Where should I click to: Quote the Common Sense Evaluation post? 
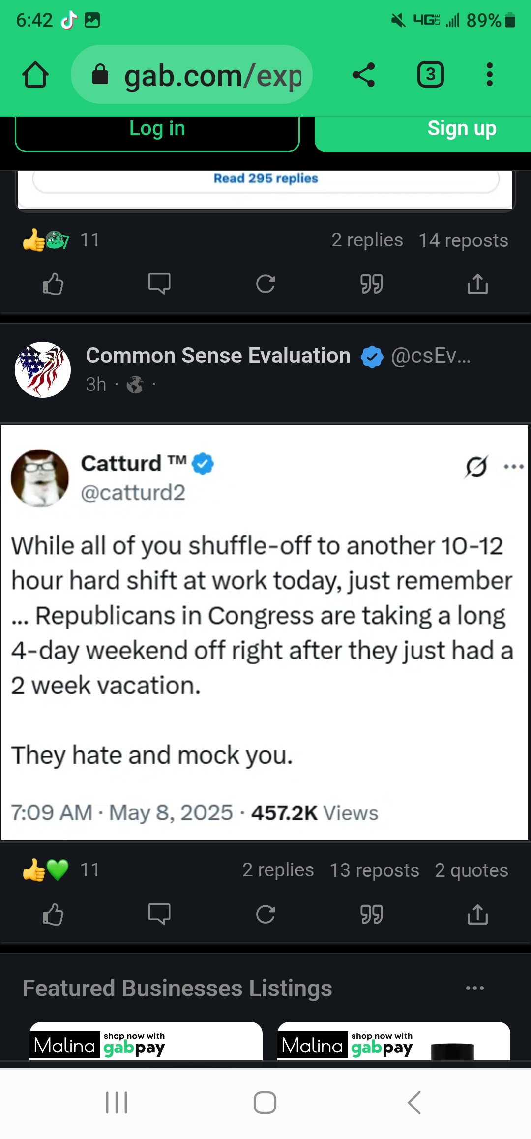(x=372, y=915)
